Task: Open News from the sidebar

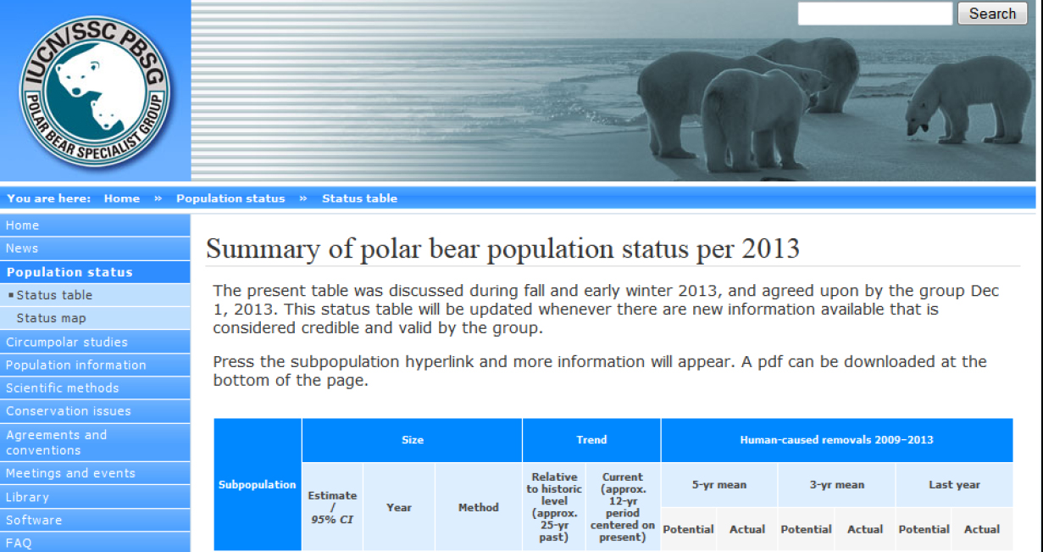Action: tap(22, 248)
